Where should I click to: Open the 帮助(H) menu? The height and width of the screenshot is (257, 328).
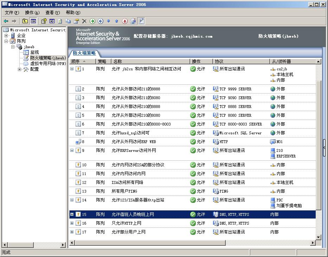[x=73, y=13]
